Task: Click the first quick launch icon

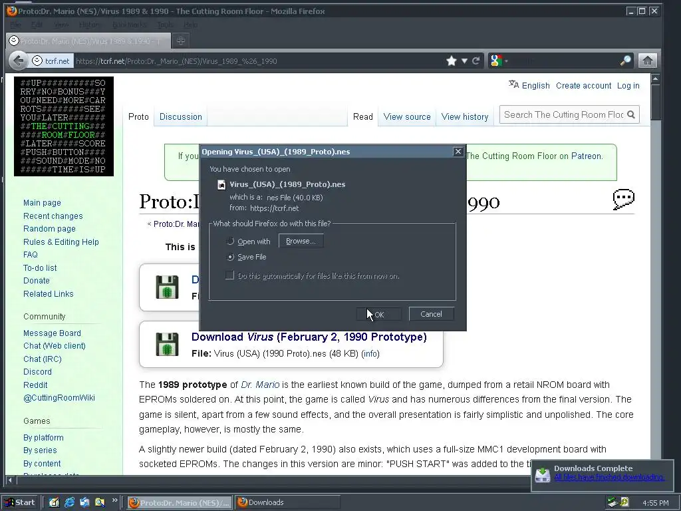Action: click(54, 502)
